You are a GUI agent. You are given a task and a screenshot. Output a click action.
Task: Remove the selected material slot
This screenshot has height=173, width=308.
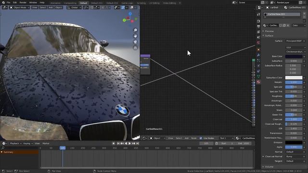304,17
